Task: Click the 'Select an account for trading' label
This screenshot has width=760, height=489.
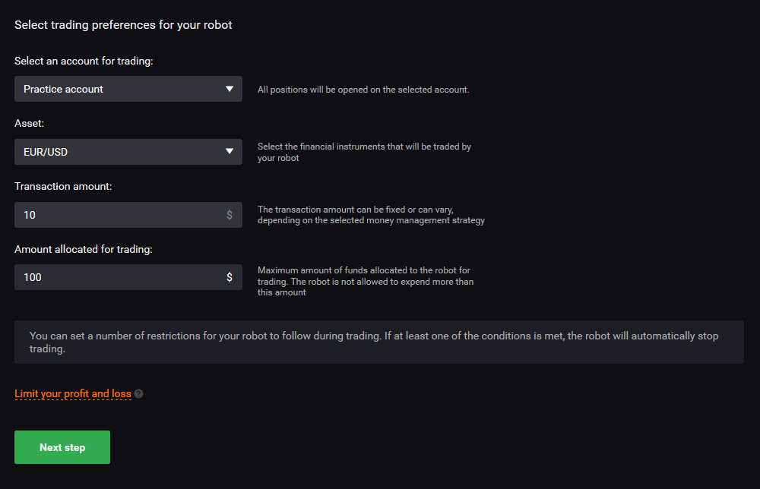Action: point(84,61)
